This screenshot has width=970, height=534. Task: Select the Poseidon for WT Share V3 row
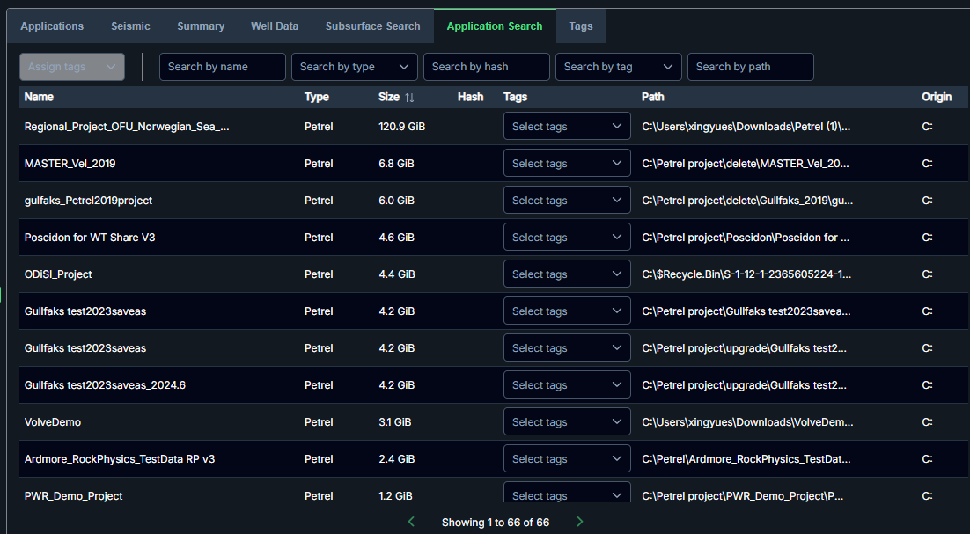pos(90,238)
